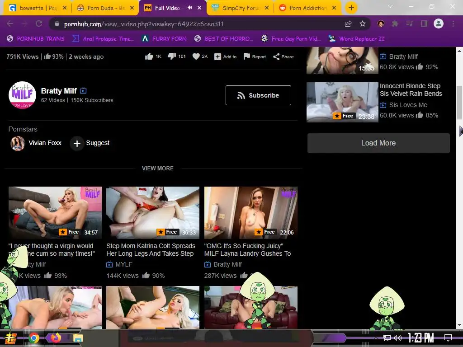The width and height of the screenshot is (463, 347).
Task: Click the Suggest plus button
Action: (x=77, y=143)
